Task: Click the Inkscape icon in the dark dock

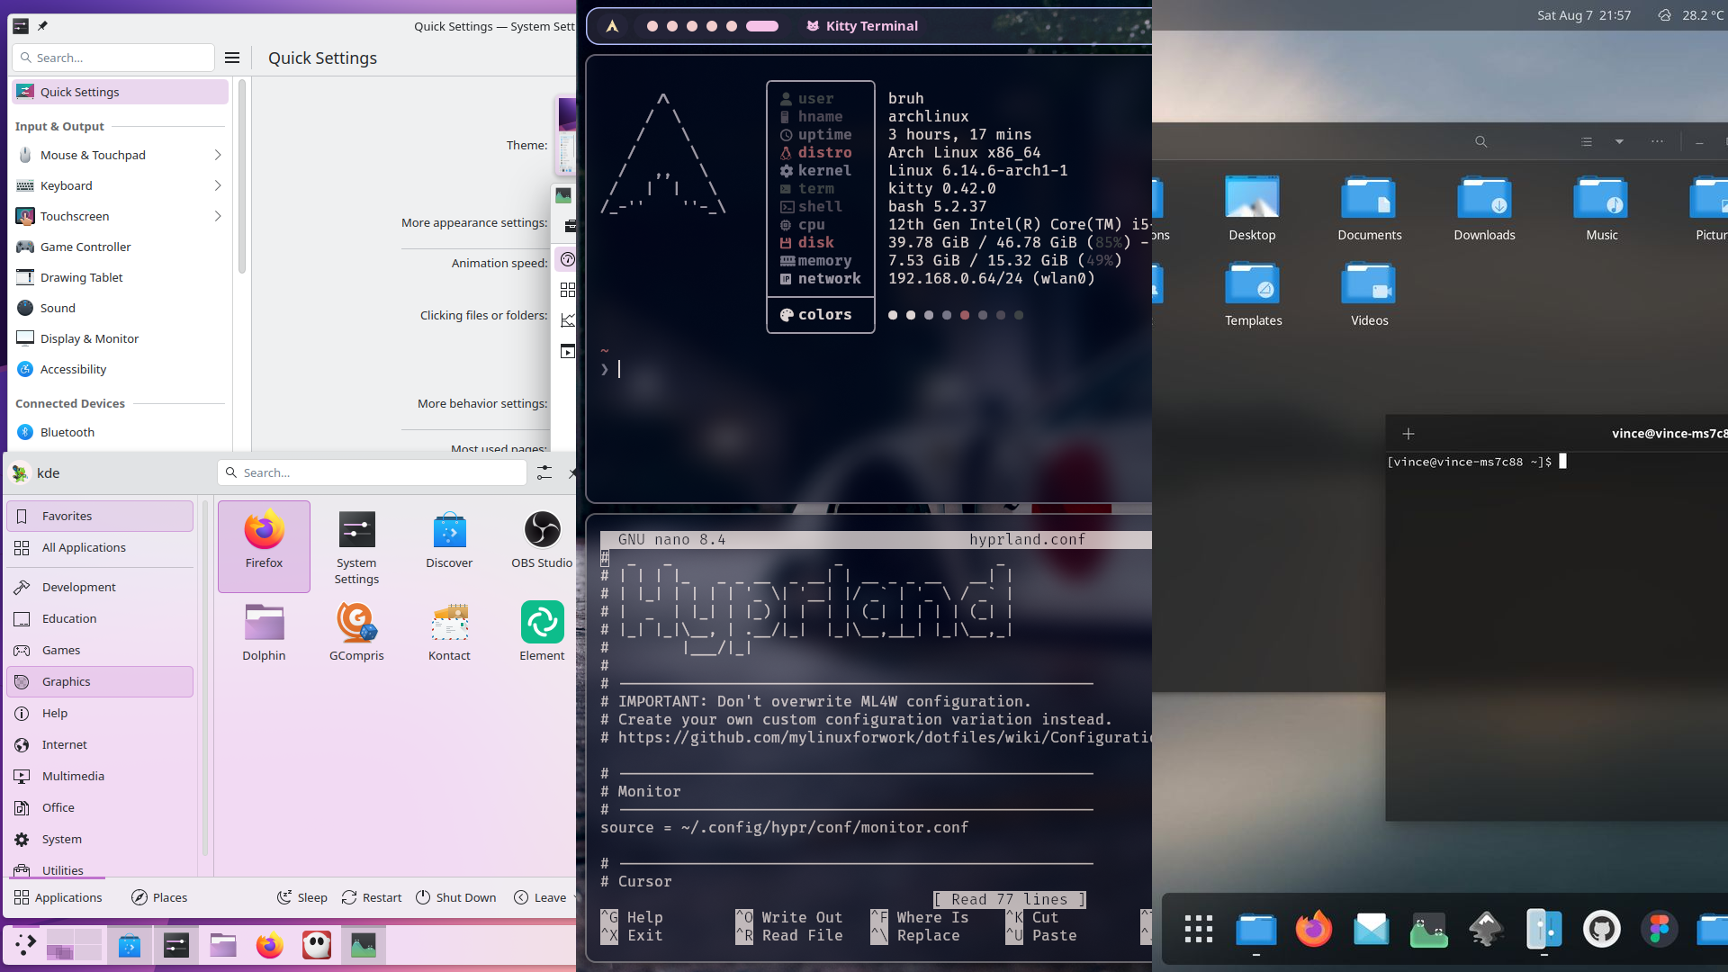Action: (x=1487, y=929)
